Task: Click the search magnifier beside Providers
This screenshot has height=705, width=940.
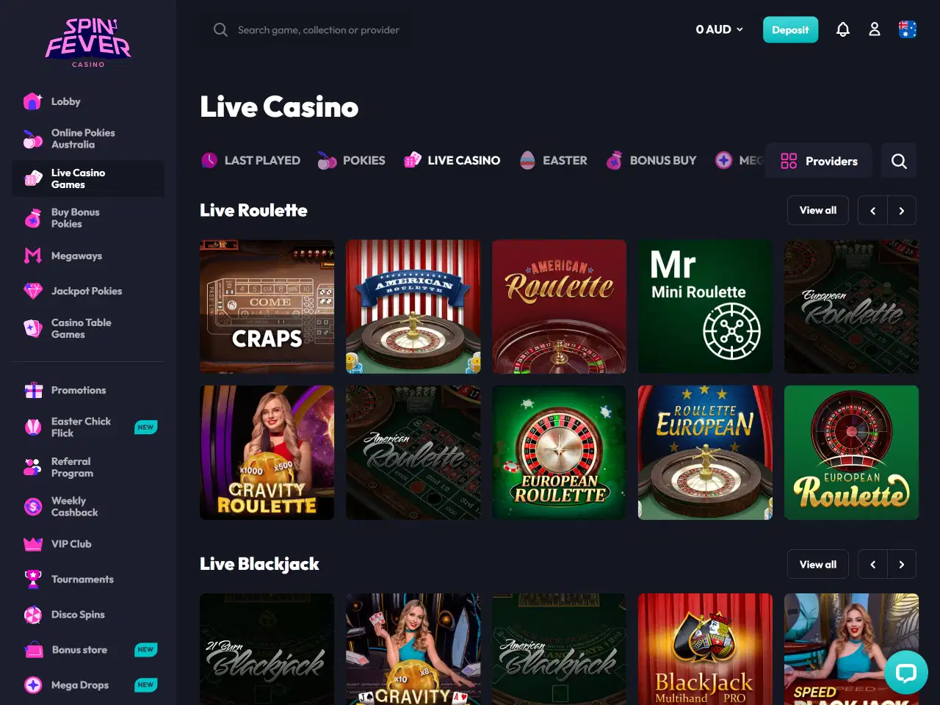Action: point(899,161)
